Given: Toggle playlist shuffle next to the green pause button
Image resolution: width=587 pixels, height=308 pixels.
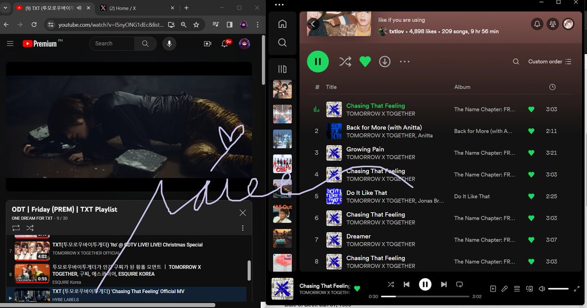Looking at the screenshot, I should tap(345, 62).
